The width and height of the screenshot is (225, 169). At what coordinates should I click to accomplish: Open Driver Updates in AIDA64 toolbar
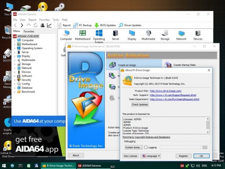click(130, 25)
